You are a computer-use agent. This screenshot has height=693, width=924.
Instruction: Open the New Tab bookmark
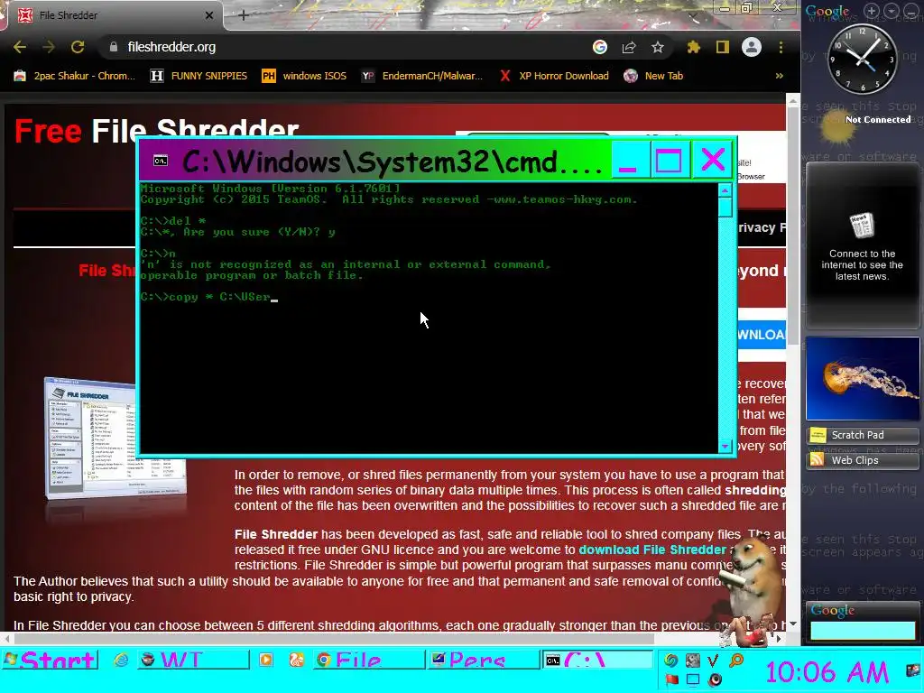tap(654, 76)
